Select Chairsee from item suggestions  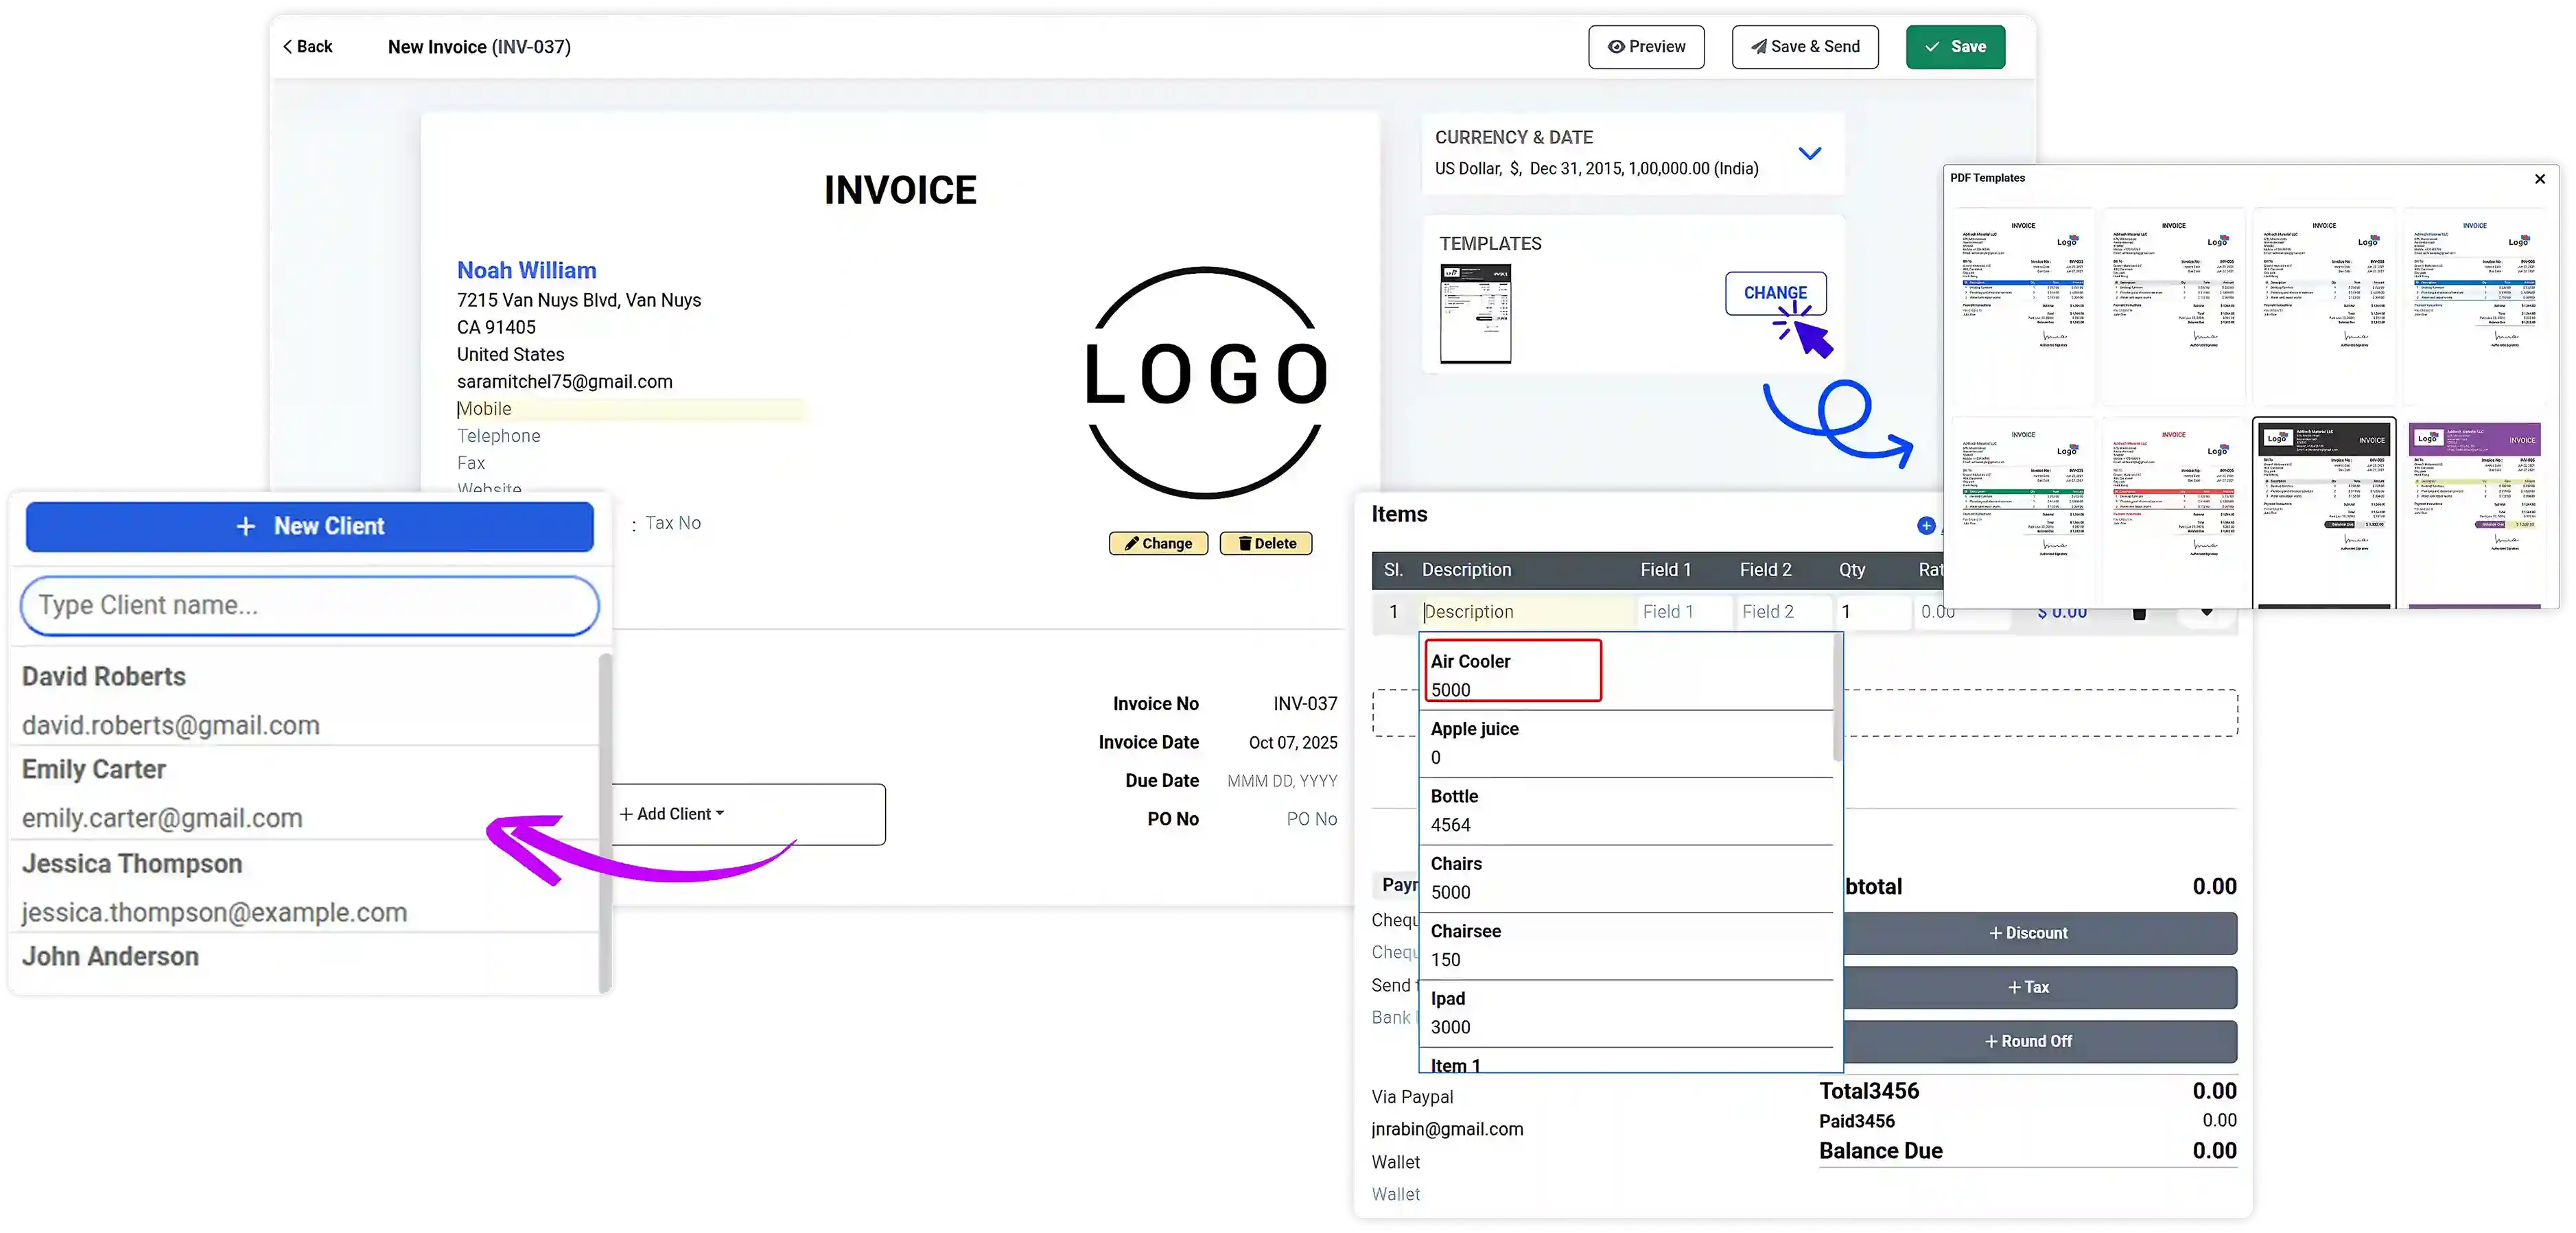(x=1626, y=945)
